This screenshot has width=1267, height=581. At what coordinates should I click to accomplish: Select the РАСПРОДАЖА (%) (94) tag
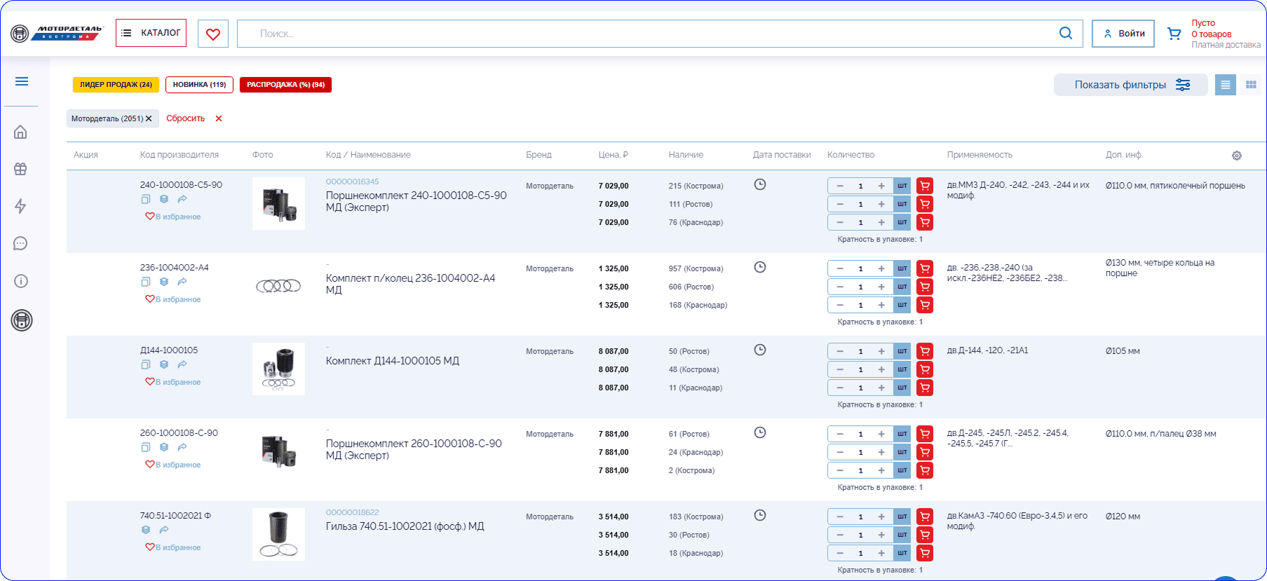(x=285, y=85)
